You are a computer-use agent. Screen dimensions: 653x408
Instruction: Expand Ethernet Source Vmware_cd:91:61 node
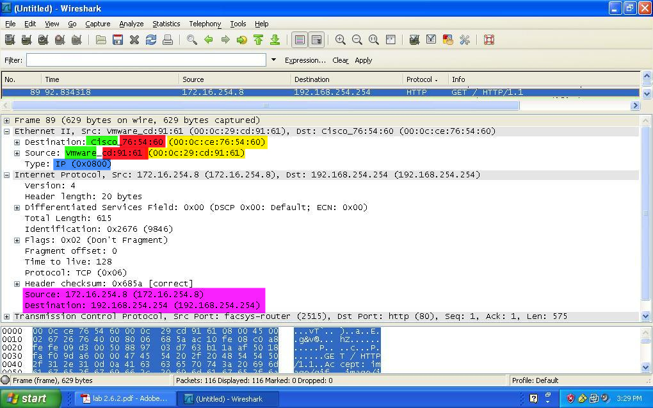click(17, 153)
